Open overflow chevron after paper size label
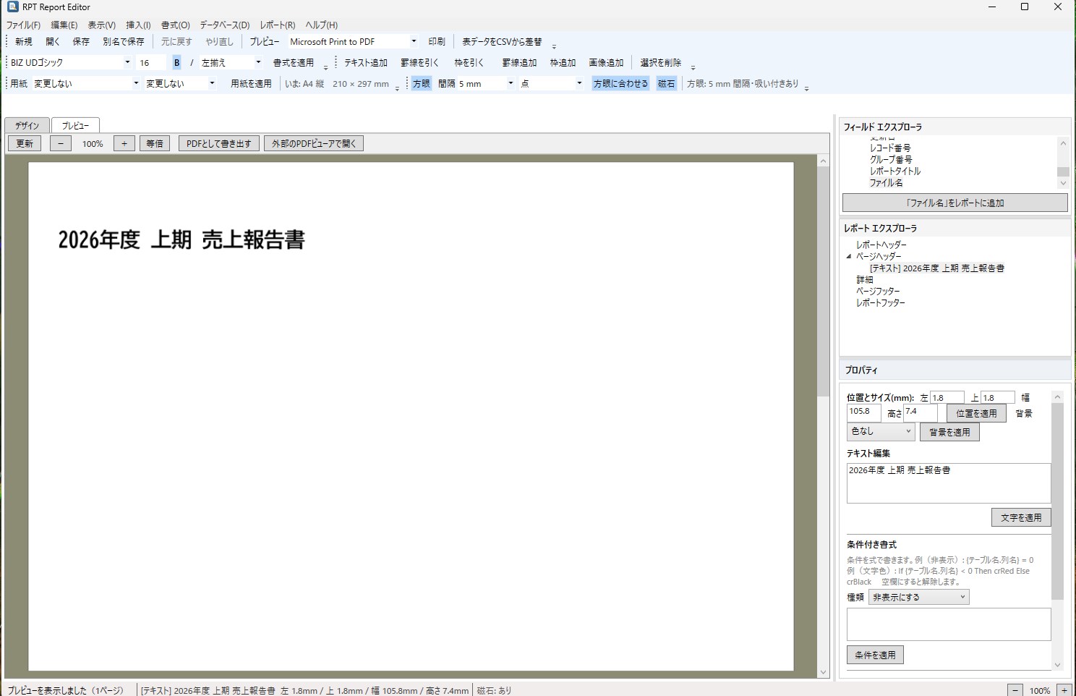Image resolution: width=1076 pixels, height=696 pixels. coord(397,88)
